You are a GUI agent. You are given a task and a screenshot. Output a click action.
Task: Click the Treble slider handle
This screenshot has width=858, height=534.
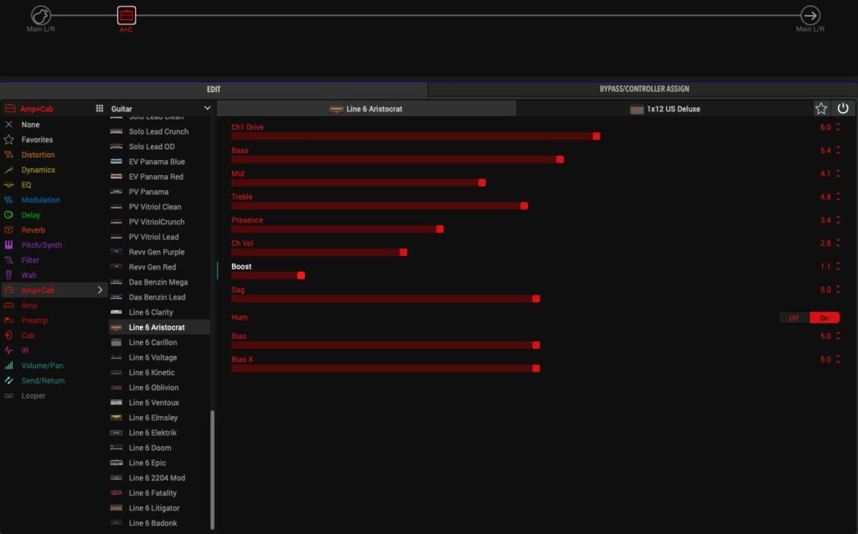click(x=525, y=206)
